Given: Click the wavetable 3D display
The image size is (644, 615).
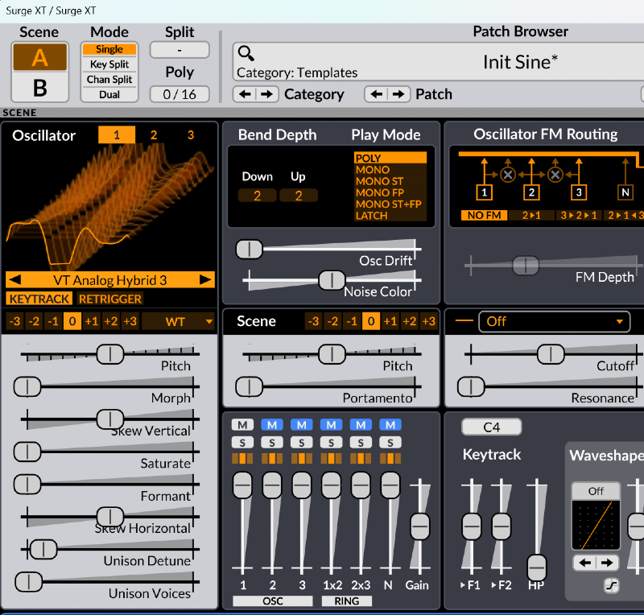Looking at the screenshot, I should [x=109, y=207].
